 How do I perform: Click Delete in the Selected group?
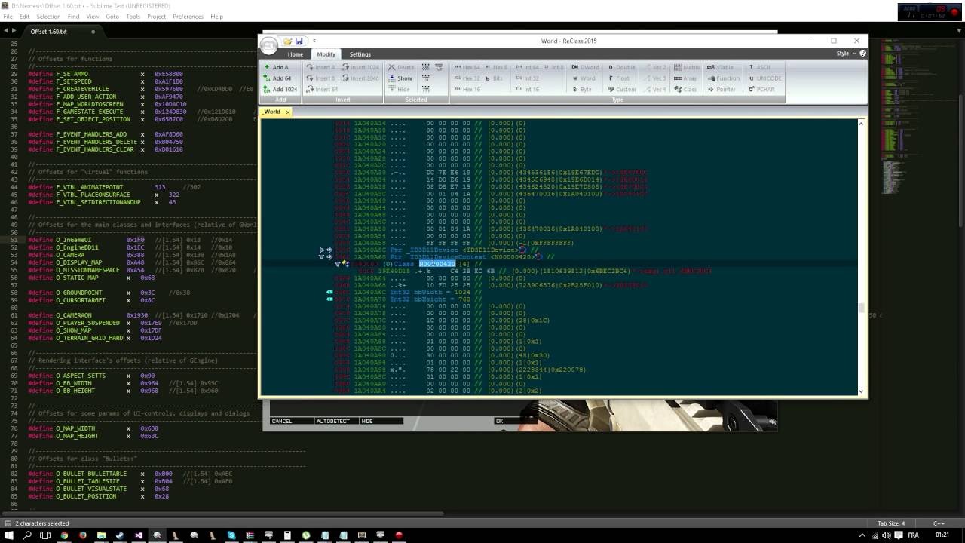(x=401, y=67)
